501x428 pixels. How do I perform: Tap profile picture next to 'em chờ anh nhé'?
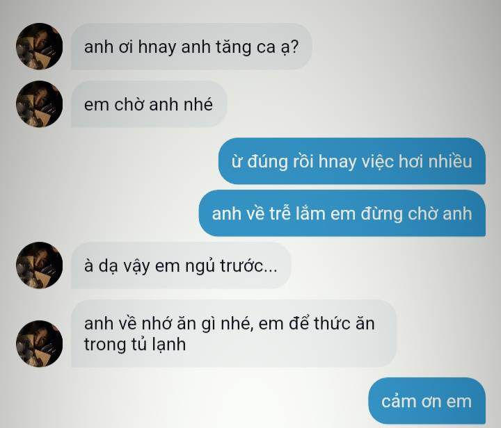39,104
